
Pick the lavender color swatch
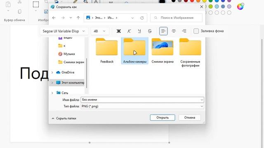click(229, 7)
